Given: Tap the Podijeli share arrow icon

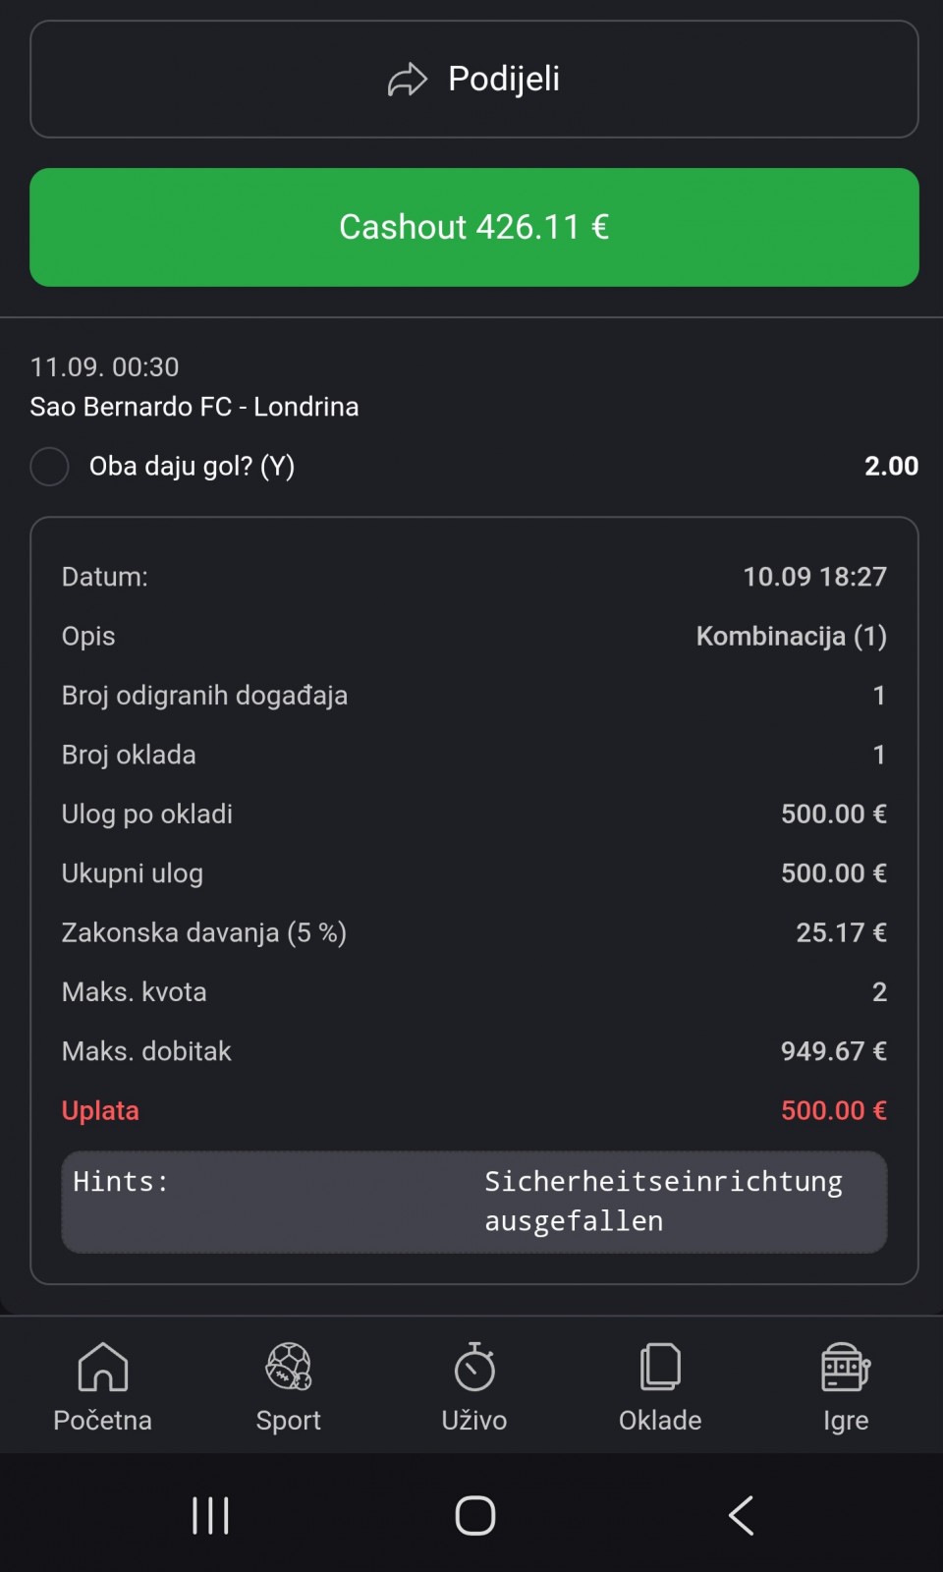Looking at the screenshot, I should (408, 80).
